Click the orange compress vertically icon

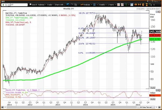tap(147, 5)
